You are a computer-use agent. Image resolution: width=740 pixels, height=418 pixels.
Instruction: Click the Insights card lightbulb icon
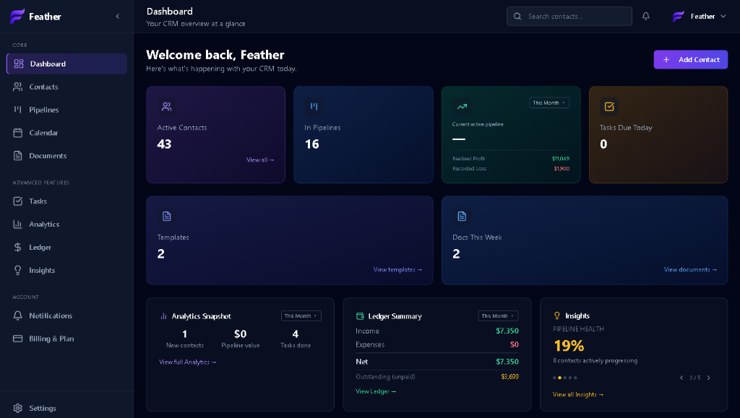557,315
